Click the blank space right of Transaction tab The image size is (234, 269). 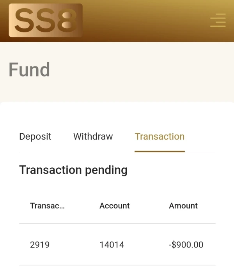click(201, 136)
